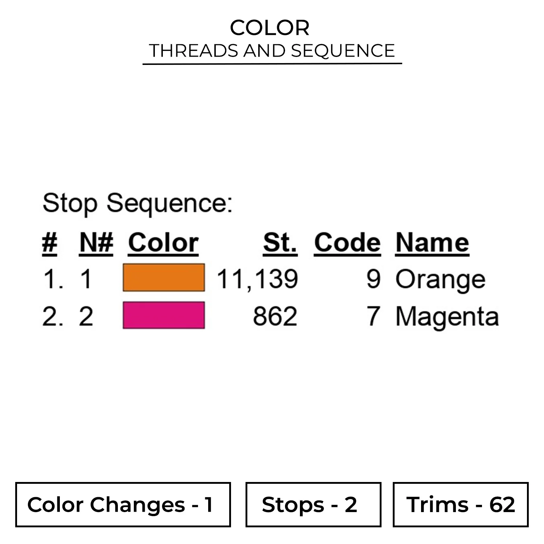Select the Magenta thread name
The height and width of the screenshot is (544, 544).
point(447,317)
